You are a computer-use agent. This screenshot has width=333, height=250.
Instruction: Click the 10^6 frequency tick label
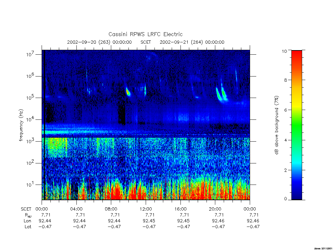click(x=31, y=76)
